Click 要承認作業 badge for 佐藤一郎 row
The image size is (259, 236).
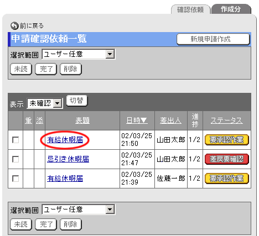tap(227, 179)
